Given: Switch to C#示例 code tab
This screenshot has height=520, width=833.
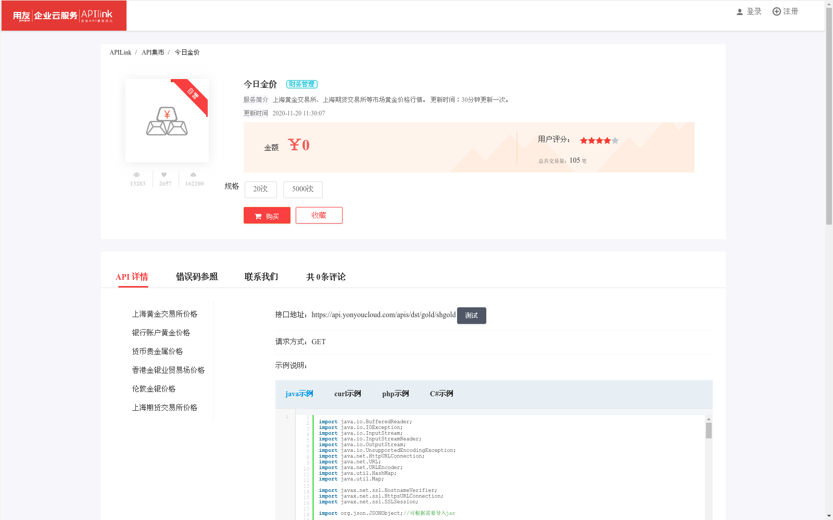Looking at the screenshot, I should (x=441, y=394).
